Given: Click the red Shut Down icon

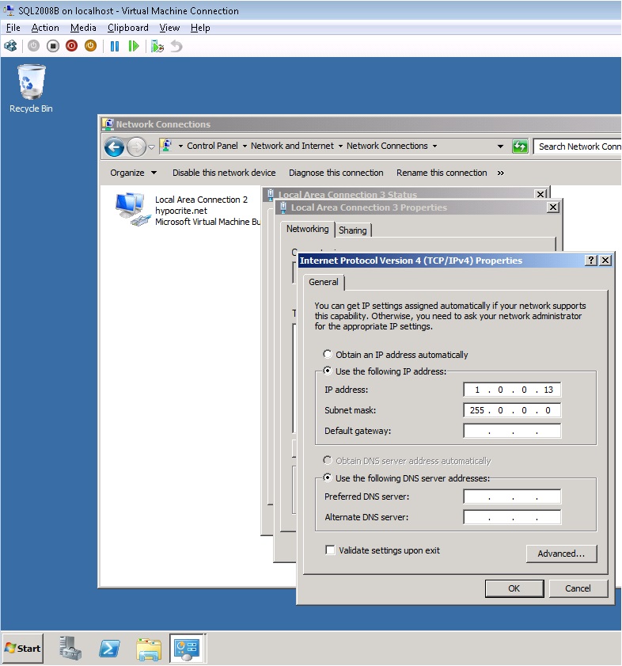Looking at the screenshot, I should pyautogui.click(x=72, y=46).
